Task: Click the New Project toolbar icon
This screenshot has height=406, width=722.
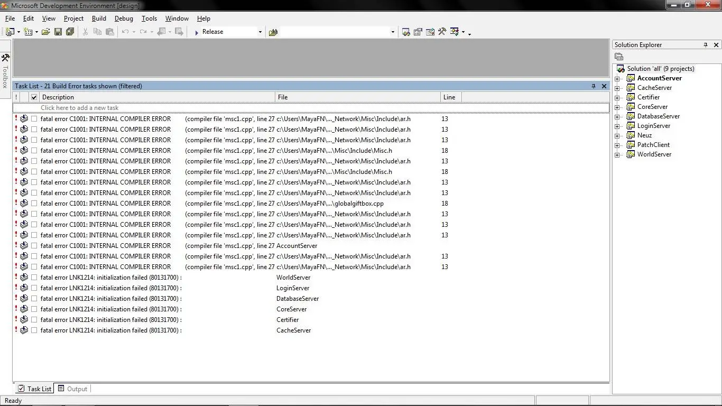Action: [x=10, y=32]
